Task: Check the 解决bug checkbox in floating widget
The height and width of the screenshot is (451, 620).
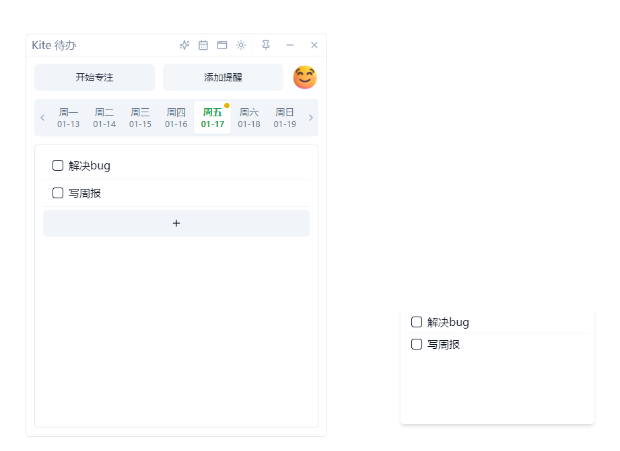Action: (x=417, y=322)
